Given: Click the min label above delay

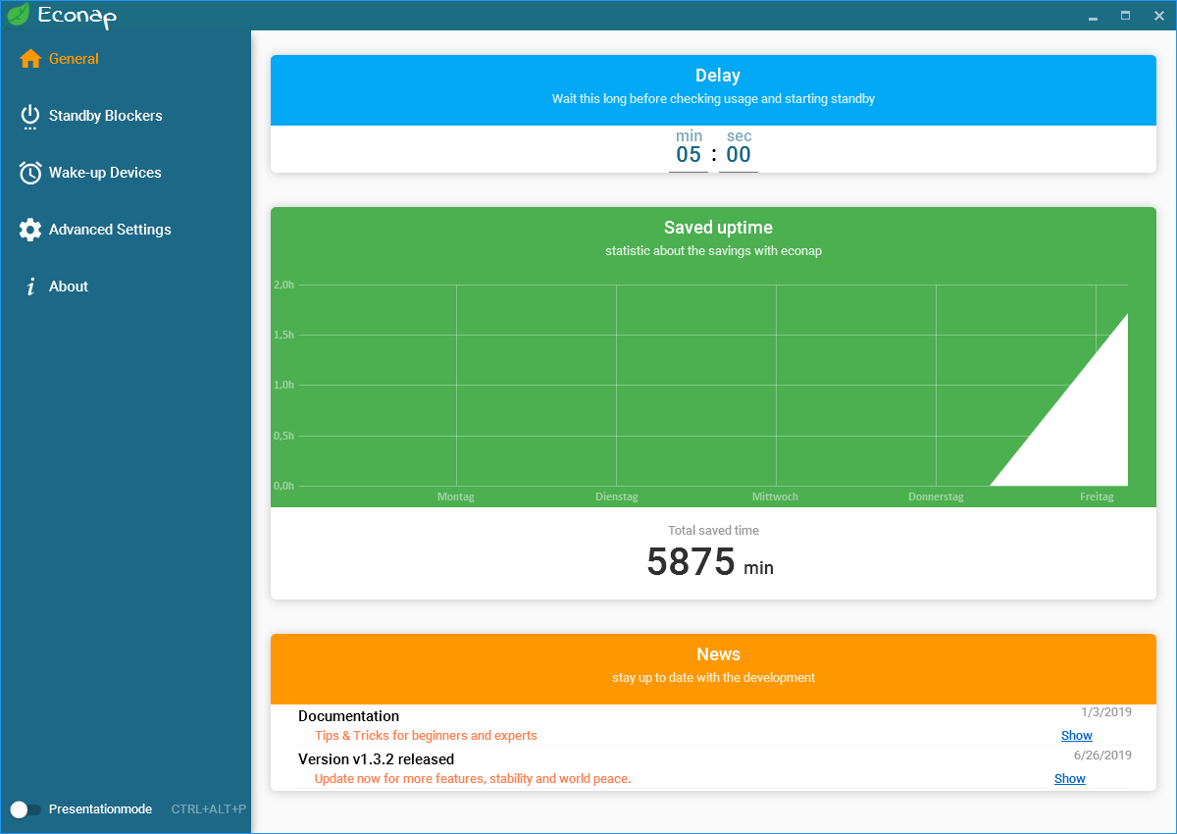Looking at the screenshot, I should pyautogui.click(x=689, y=135).
